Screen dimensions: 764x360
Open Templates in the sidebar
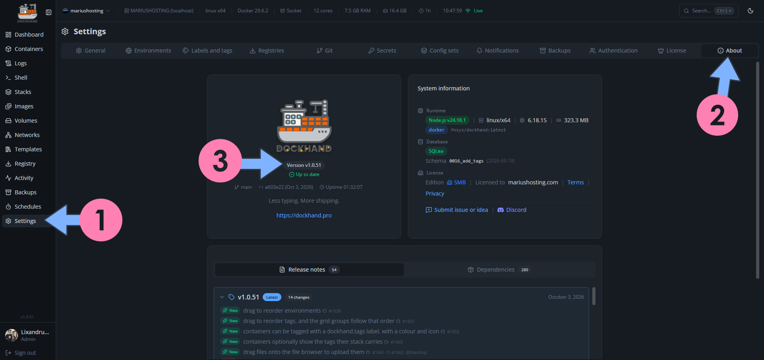28,149
